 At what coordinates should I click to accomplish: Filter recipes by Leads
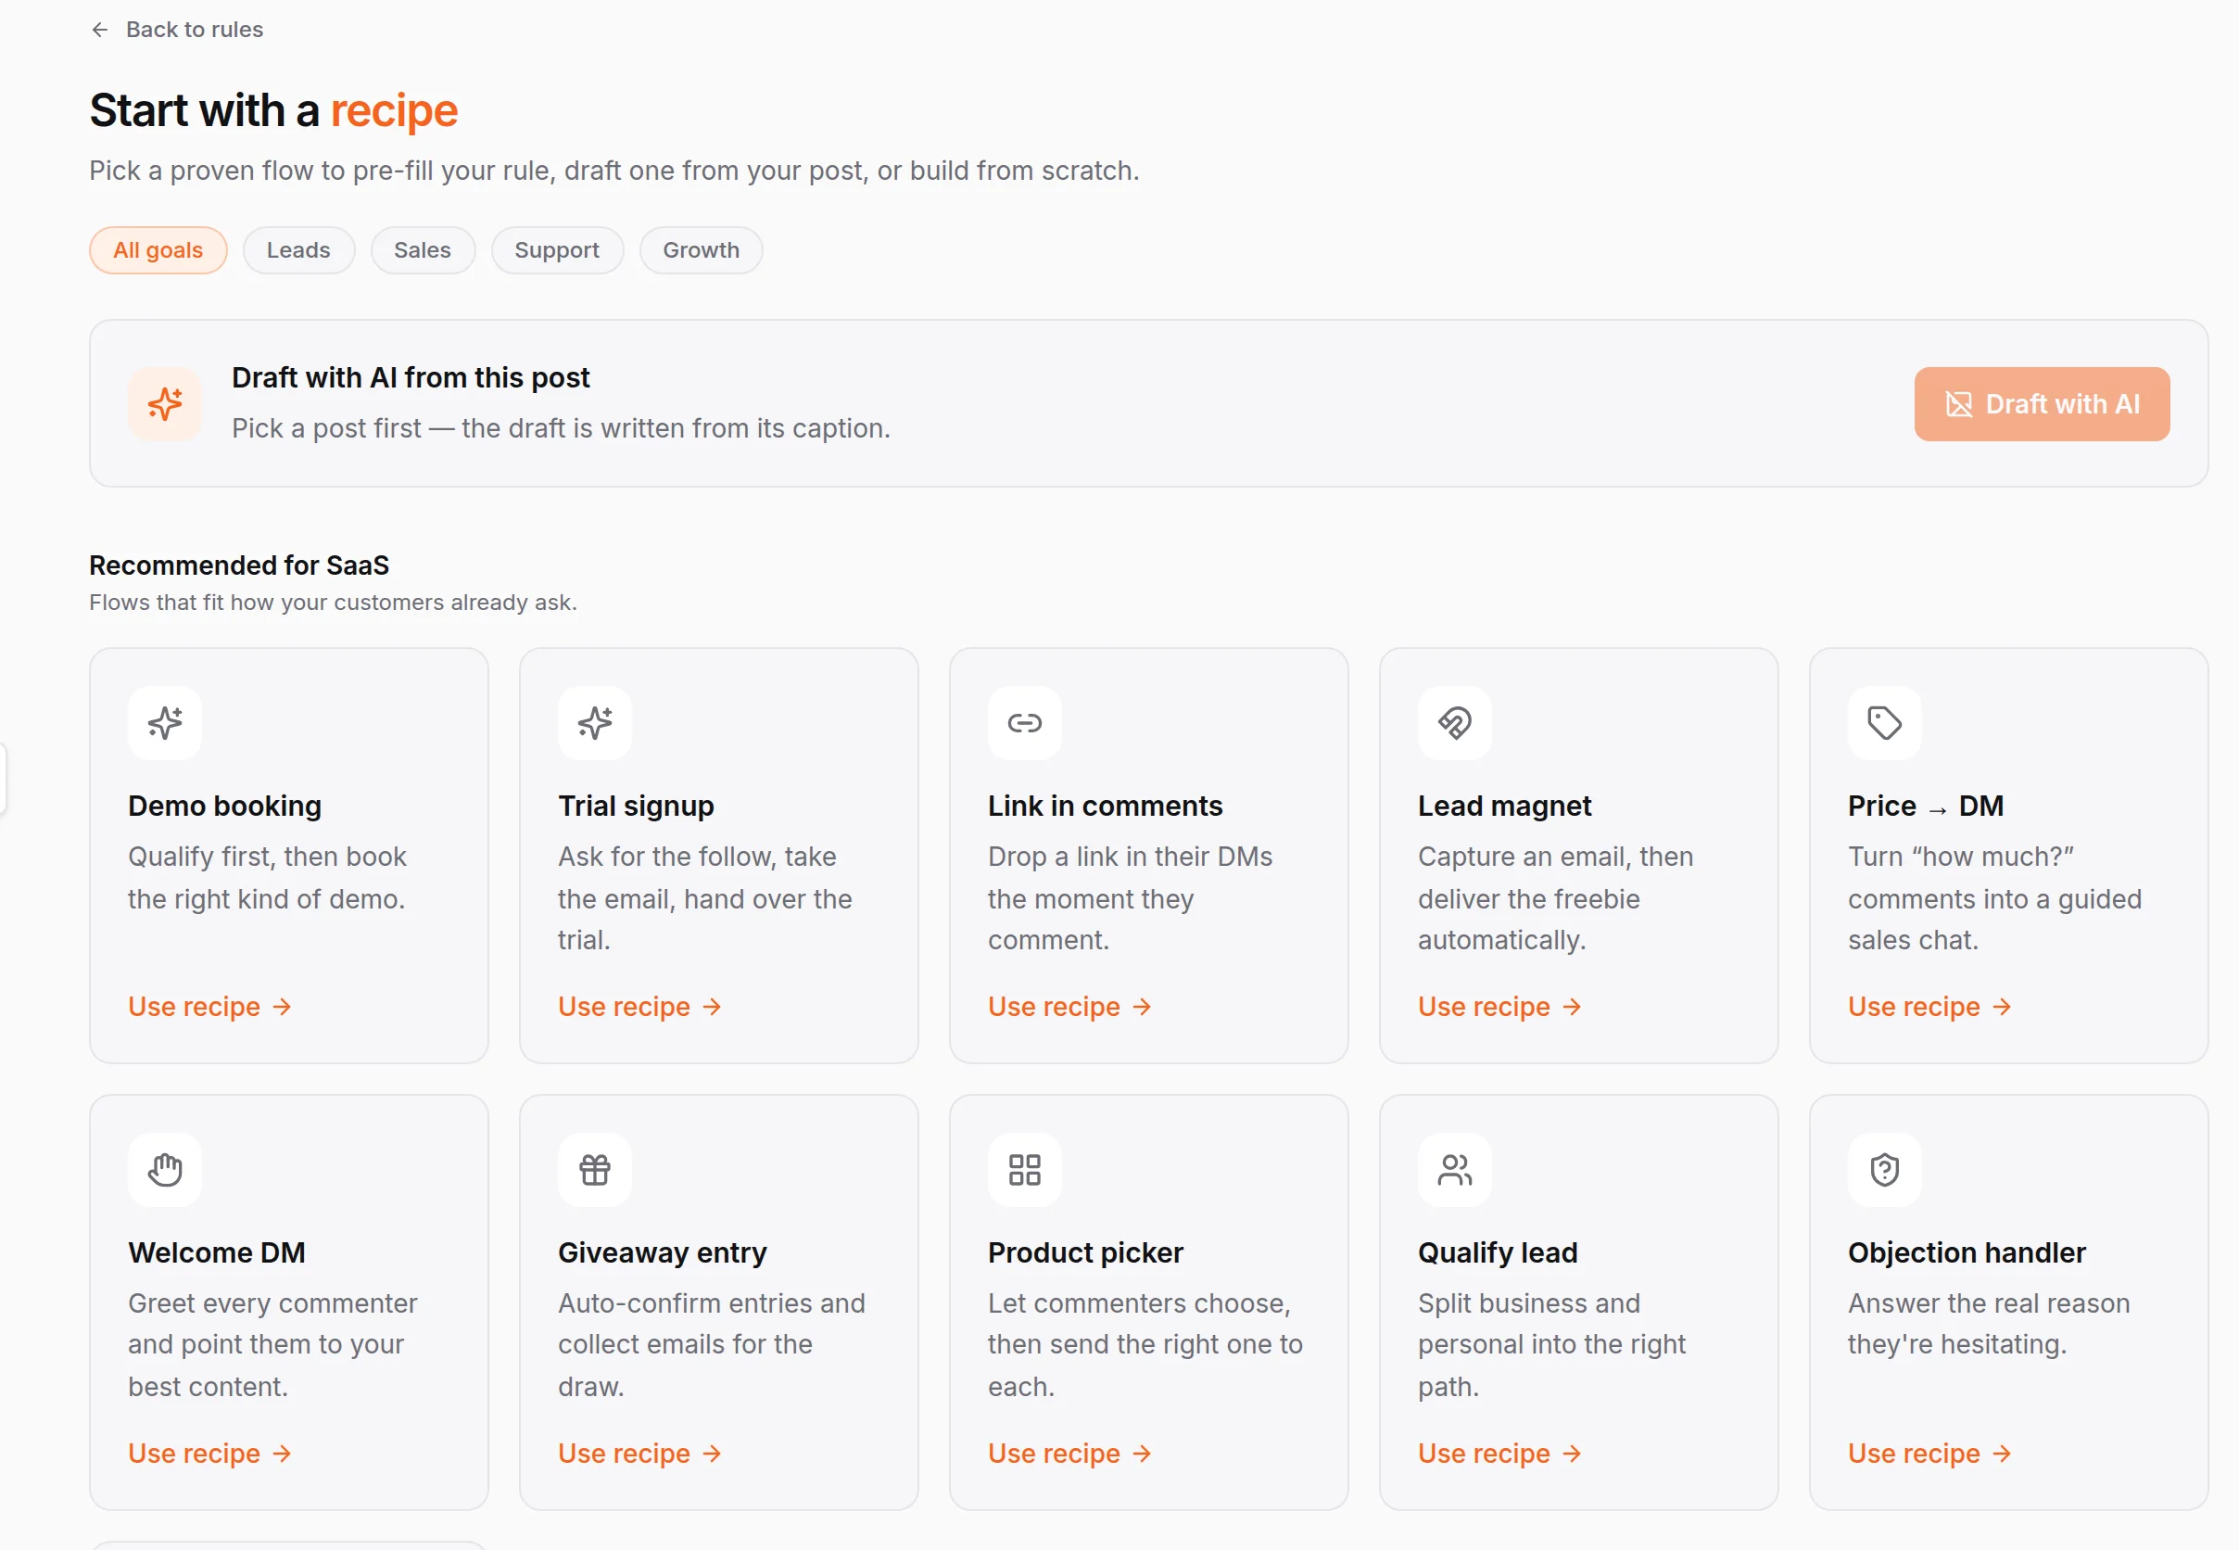point(299,250)
